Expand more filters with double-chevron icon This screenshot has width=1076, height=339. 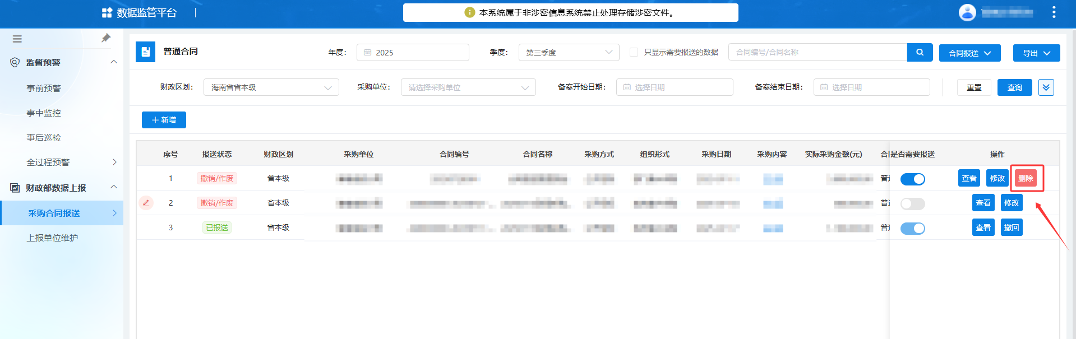pyautogui.click(x=1046, y=87)
